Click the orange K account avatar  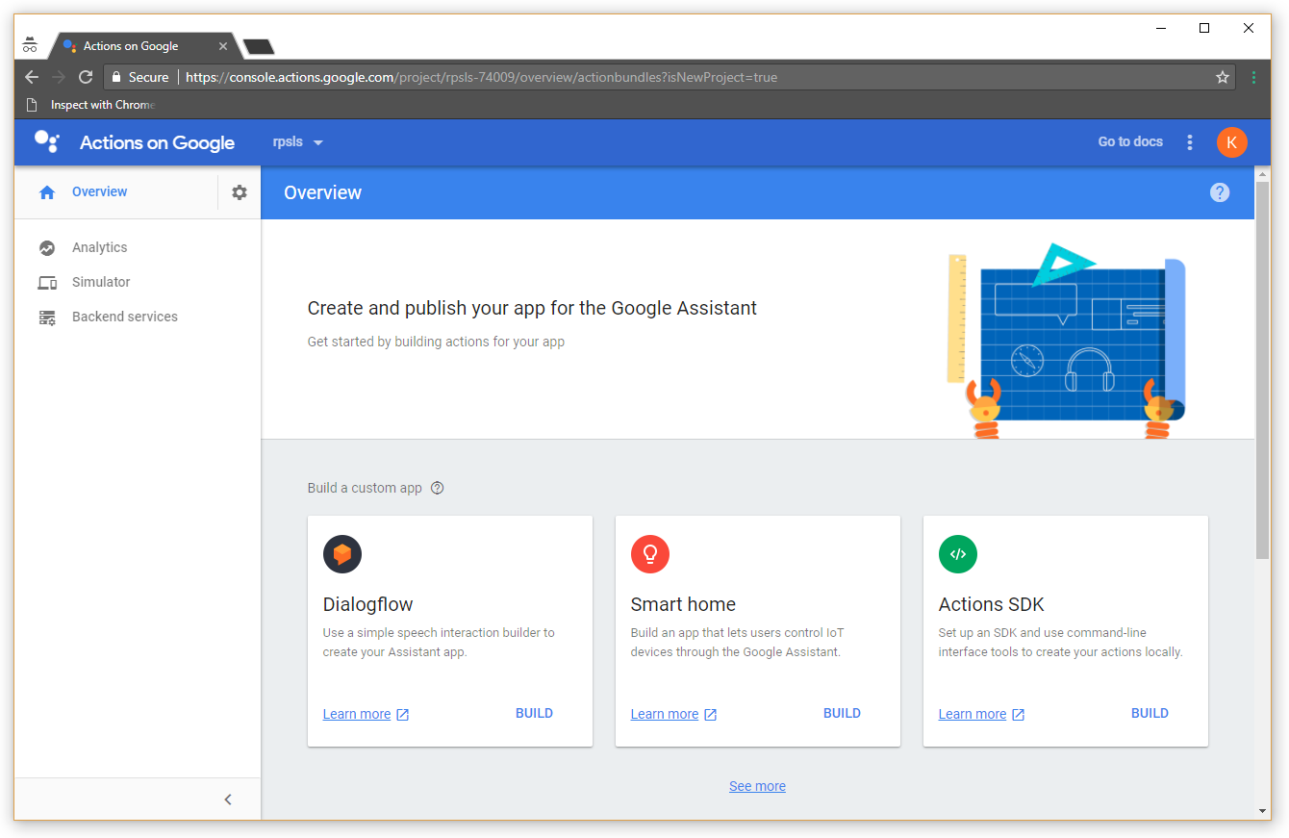tap(1231, 142)
